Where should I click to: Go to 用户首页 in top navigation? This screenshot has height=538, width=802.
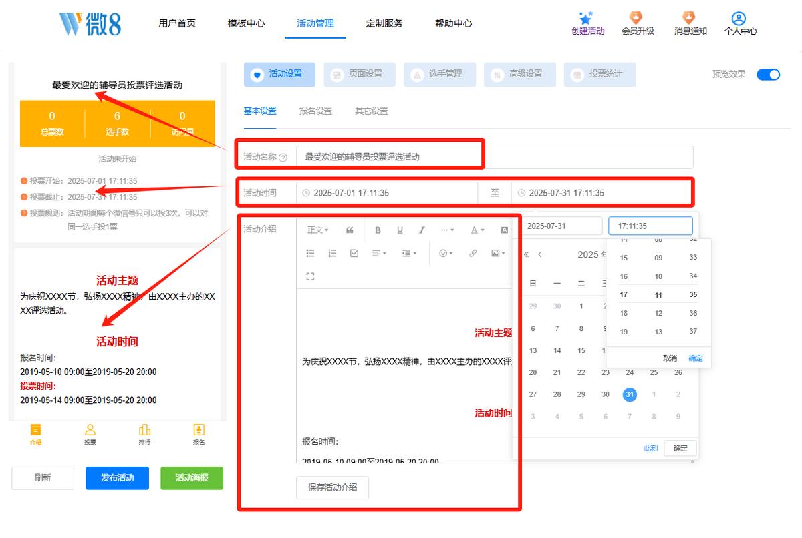(177, 23)
